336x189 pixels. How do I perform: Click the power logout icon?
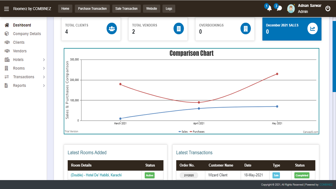328,9
